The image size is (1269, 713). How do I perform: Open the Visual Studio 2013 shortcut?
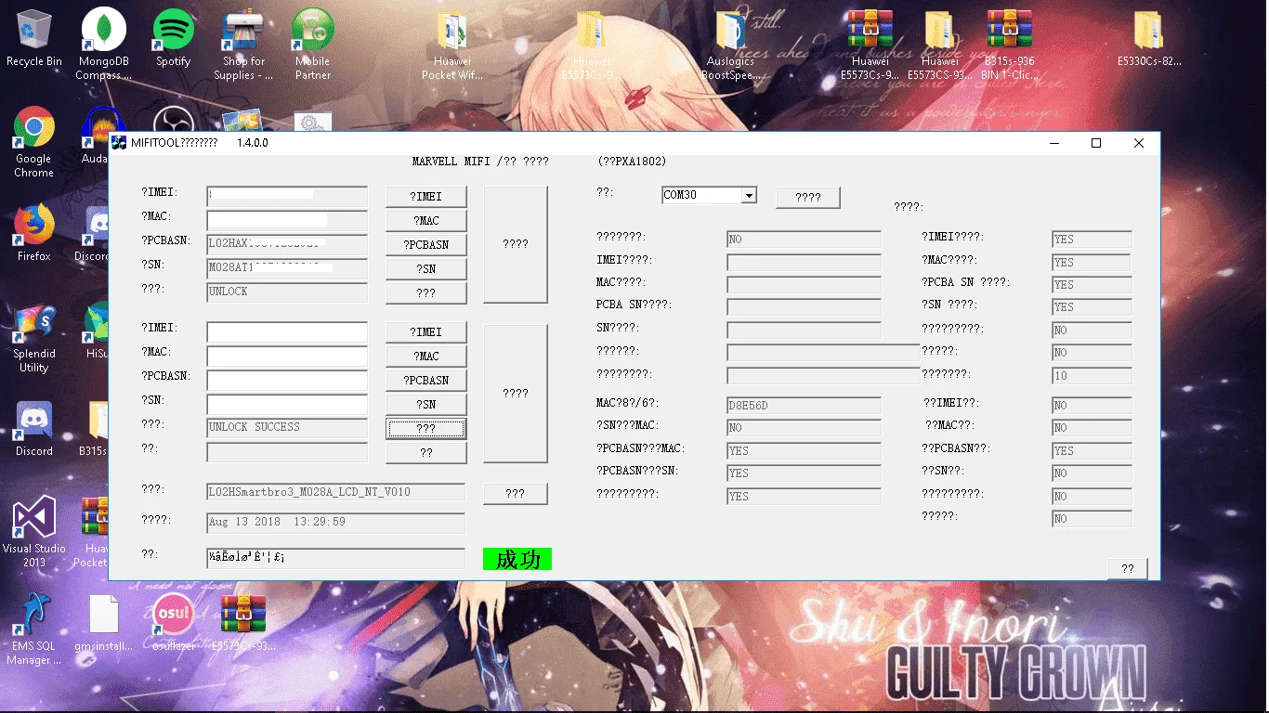coord(33,531)
